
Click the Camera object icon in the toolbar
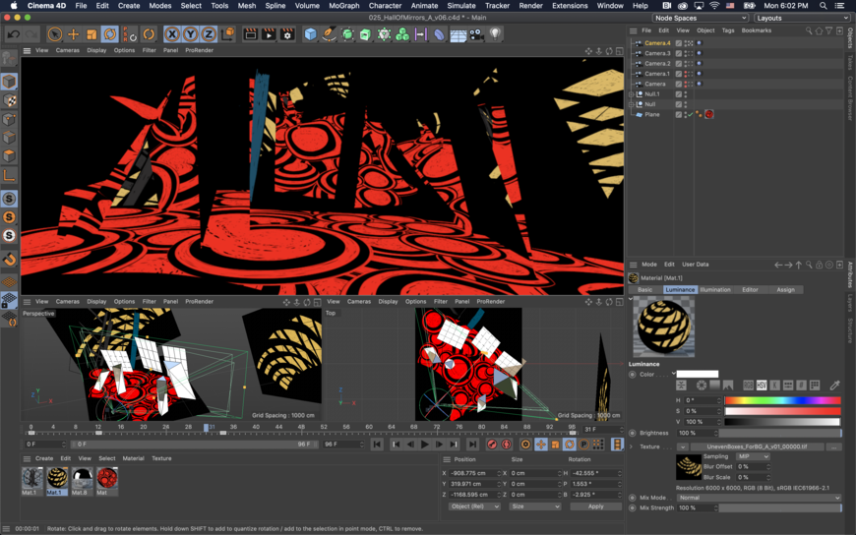[476, 34]
